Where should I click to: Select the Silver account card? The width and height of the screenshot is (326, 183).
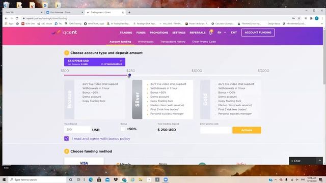click(x=162, y=100)
